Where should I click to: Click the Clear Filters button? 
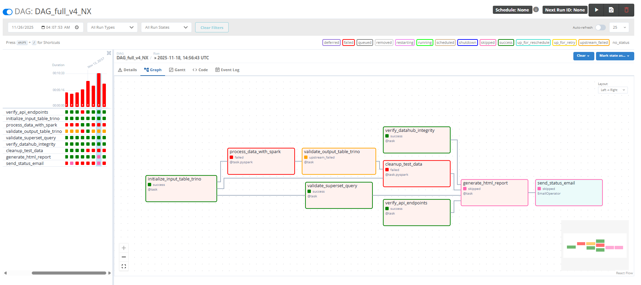[x=212, y=27]
